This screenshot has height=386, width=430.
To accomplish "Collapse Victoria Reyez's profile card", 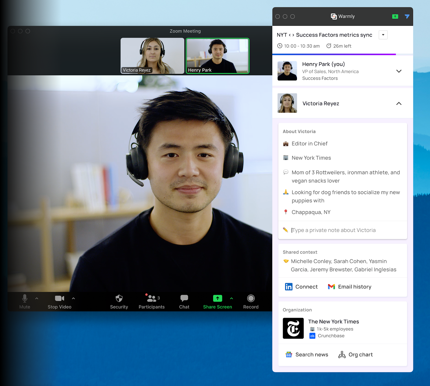I will pos(399,103).
